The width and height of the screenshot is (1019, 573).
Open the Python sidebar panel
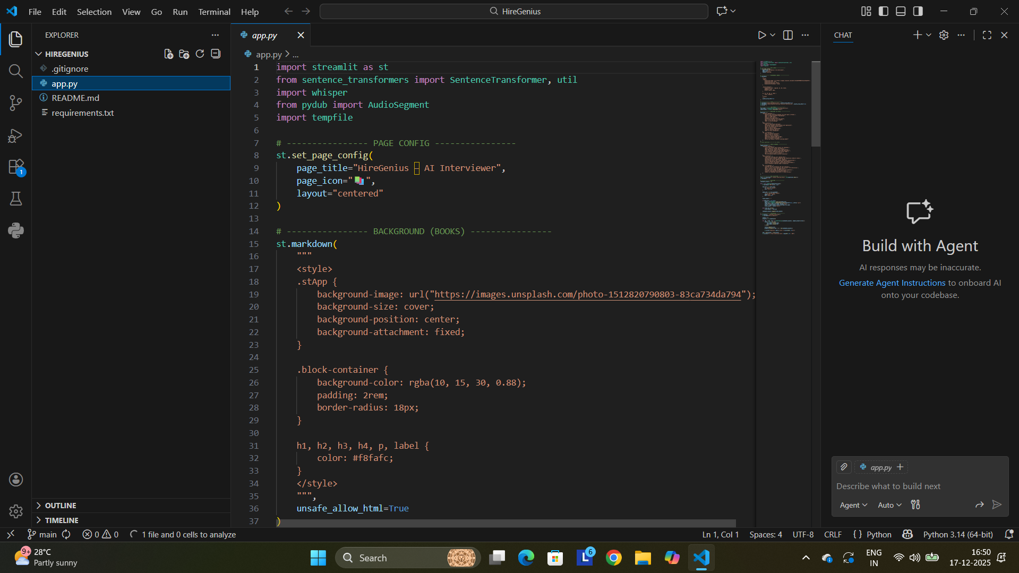pos(16,230)
